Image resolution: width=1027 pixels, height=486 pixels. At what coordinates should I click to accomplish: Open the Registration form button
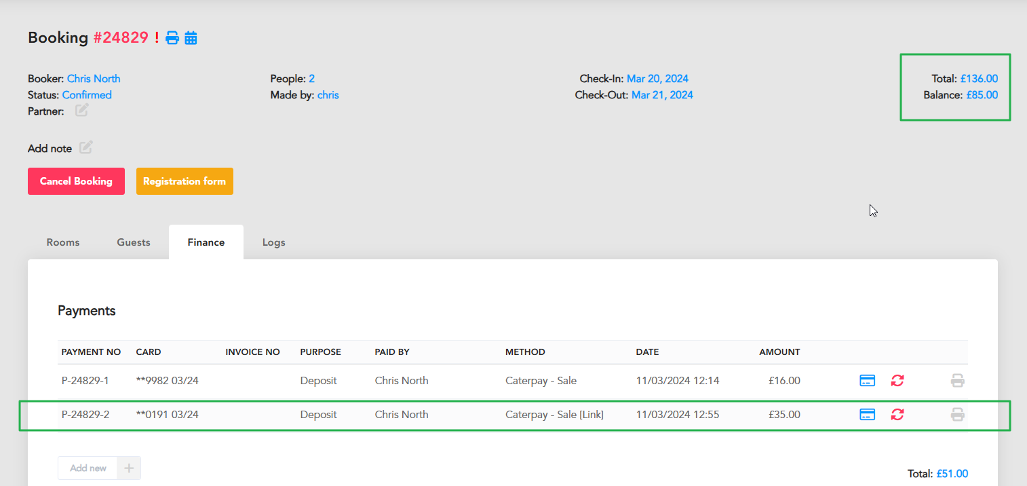(185, 181)
